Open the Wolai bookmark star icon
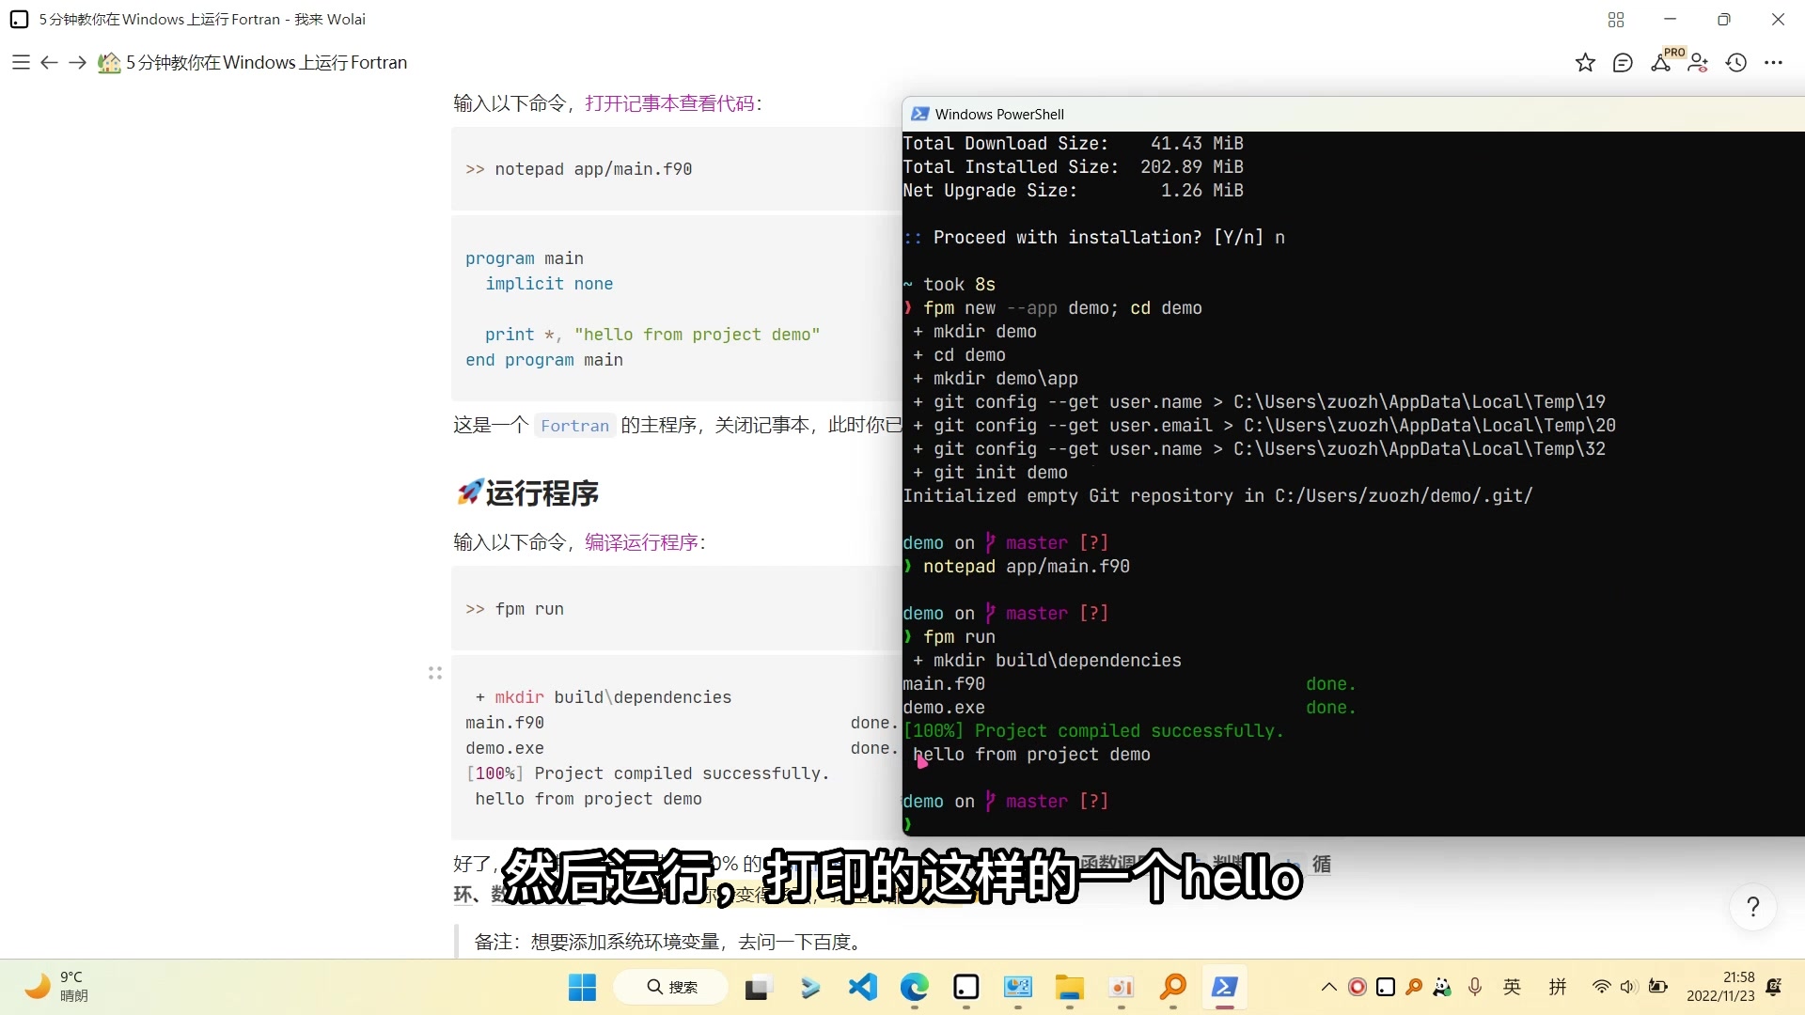This screenshot has height=1015, width=1805. pos(1584,62)
